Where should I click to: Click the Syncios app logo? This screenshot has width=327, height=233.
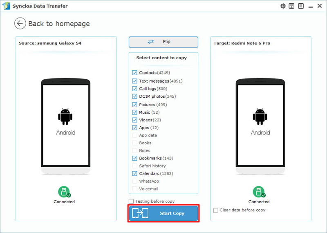point(6,6)
